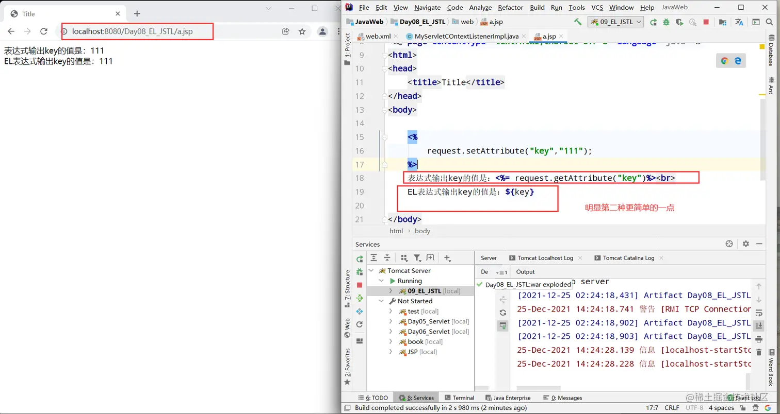The image size is (780, 414).
Task: Open a.jsp preview in Chrome browser icon
Action: coord(724,60)
